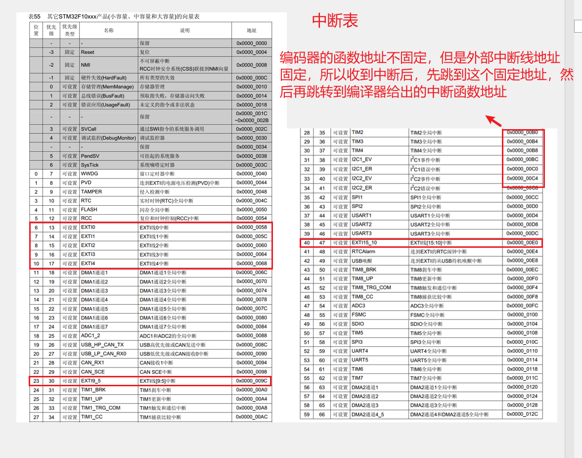Click the 'DMA1通道1' name cell
The image size is (582, 458).
(x=109, y=273)
